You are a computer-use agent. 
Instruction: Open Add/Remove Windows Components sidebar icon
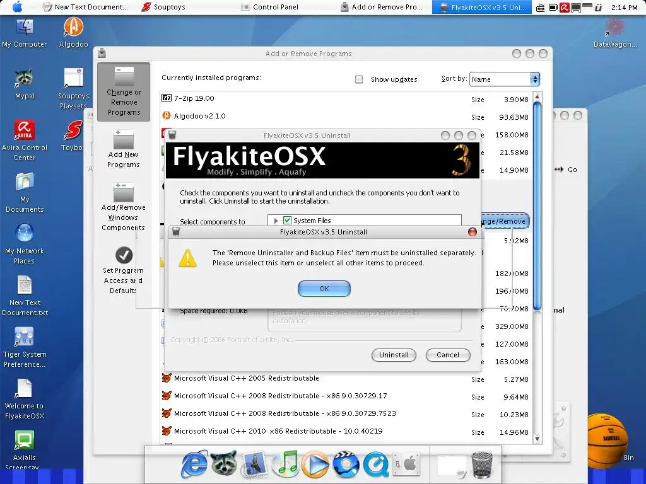click(x=123, y=207)
